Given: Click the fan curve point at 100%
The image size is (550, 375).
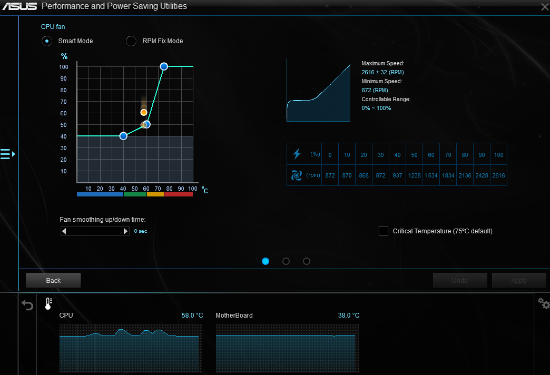Looking at the screenshot, I should click(x=164, y=66).
